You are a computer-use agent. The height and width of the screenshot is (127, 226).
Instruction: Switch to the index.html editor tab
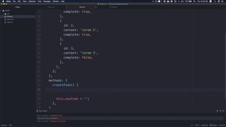pos(51,7)
